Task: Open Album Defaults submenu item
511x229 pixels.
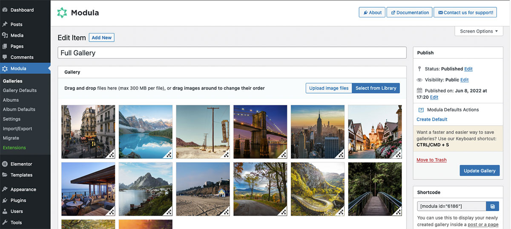Action: 19,109
